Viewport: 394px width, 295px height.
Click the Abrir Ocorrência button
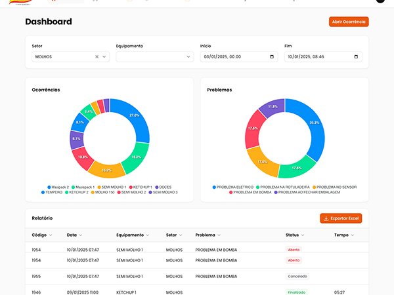point(349,22)
